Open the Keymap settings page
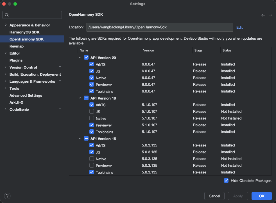 (x=17, y=46)
